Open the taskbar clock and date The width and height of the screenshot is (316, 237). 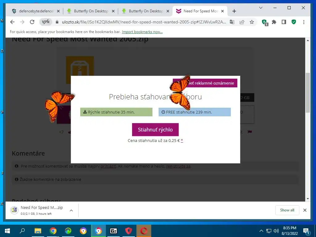[289, 231]
